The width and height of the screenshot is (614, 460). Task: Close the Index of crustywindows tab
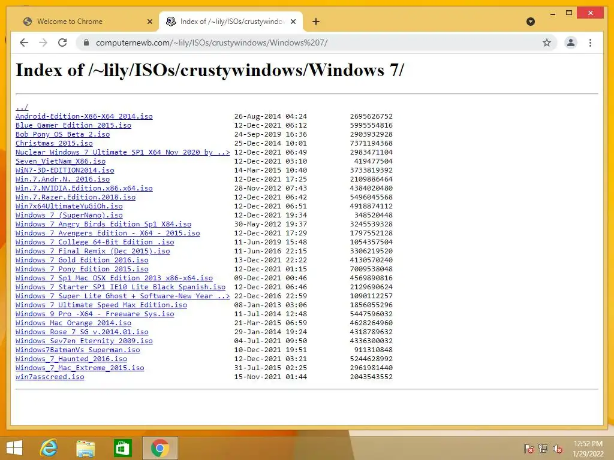tap(293, 22)
